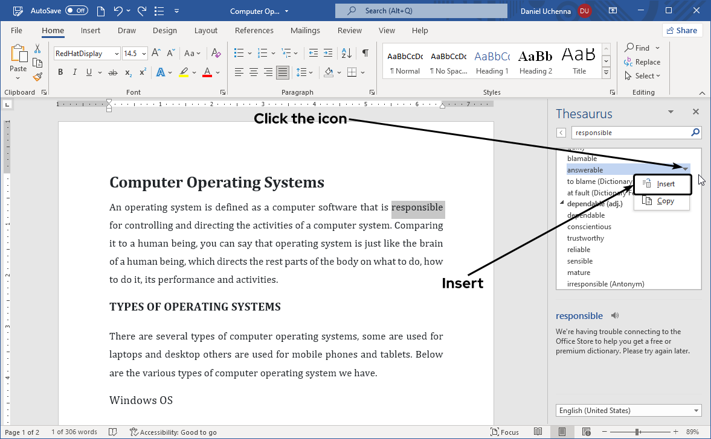This screenshot has width=711, height=439.
Task: Click the Thesaurus back arrow button
Action: coord(561,133)
